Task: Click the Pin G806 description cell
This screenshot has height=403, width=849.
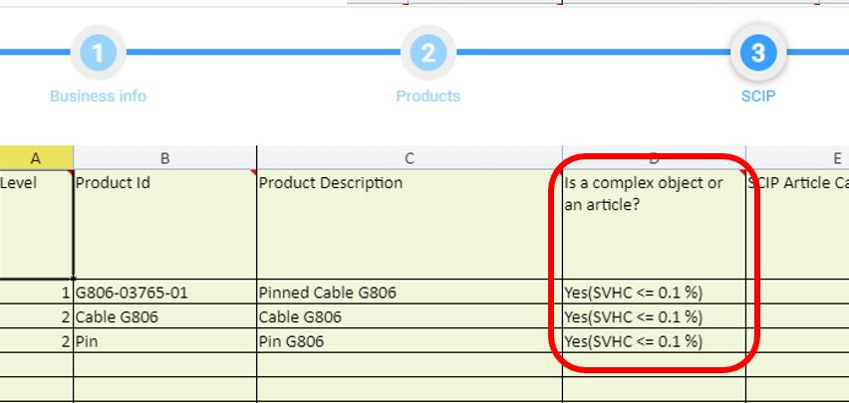Action: coord(409,341)
